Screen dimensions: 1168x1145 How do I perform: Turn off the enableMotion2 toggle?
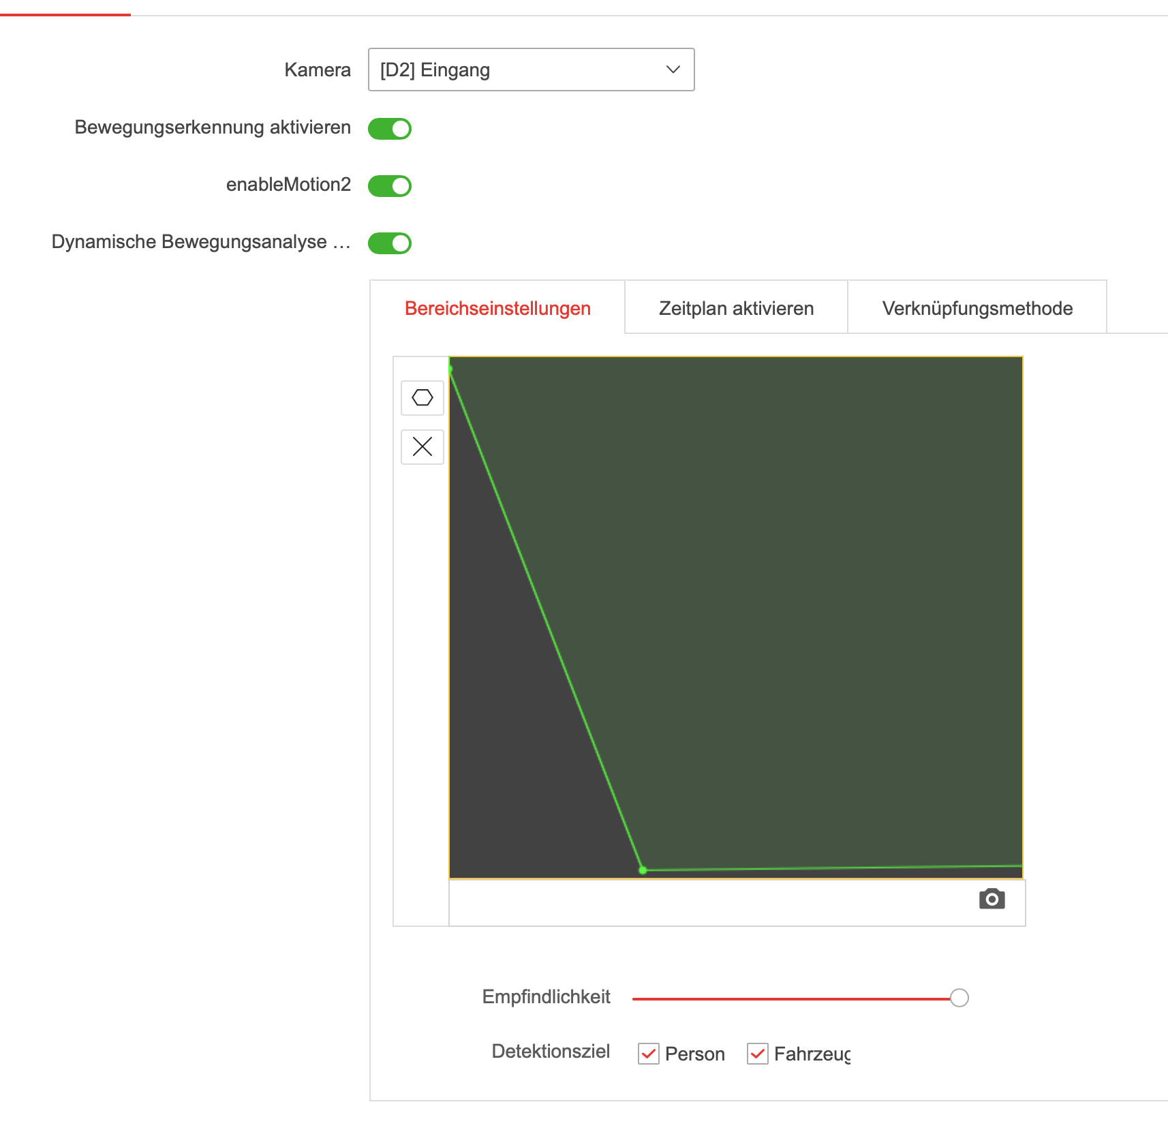pos(390,186)
